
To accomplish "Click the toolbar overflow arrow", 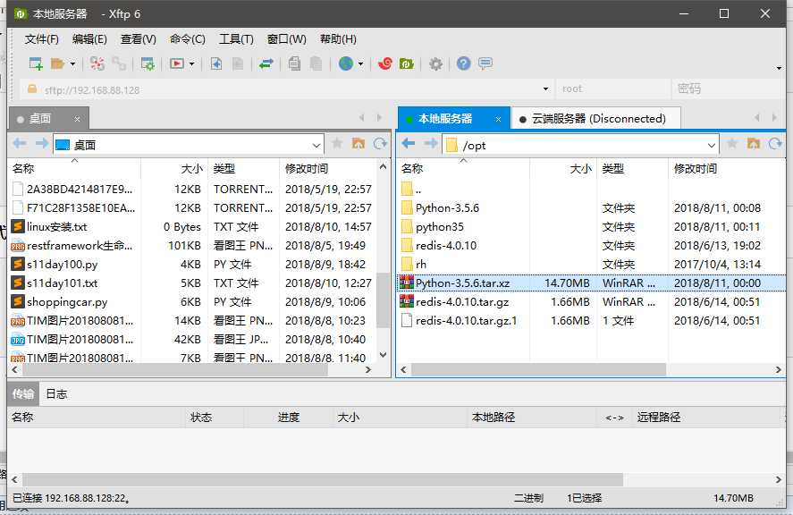I will [x=779, y=68].
